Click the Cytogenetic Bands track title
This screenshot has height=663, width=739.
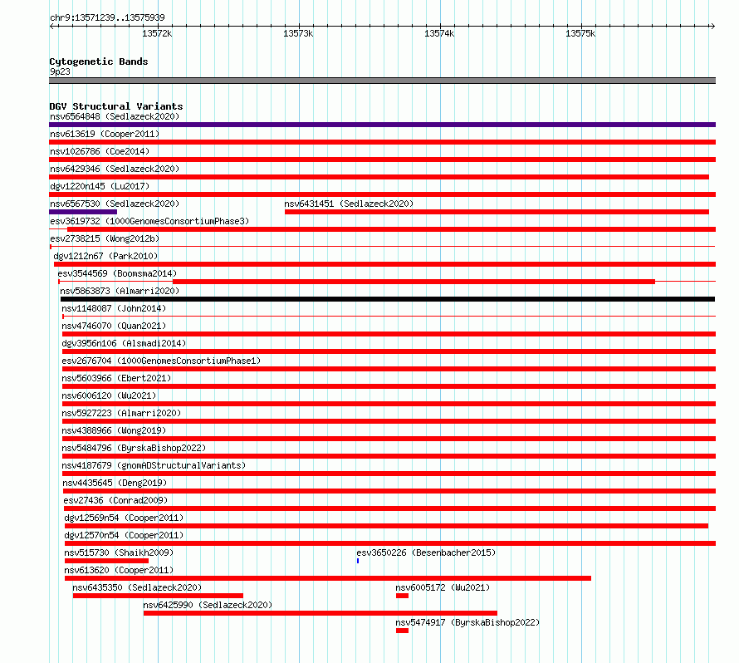pyautogui.click(x=99, y=61)
